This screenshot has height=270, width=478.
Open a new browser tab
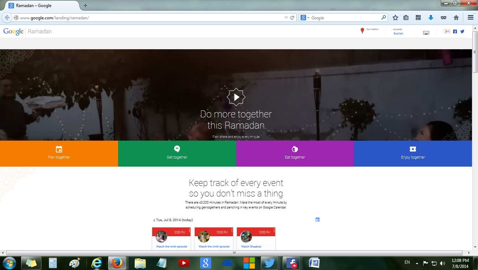[x=85, y=6]
